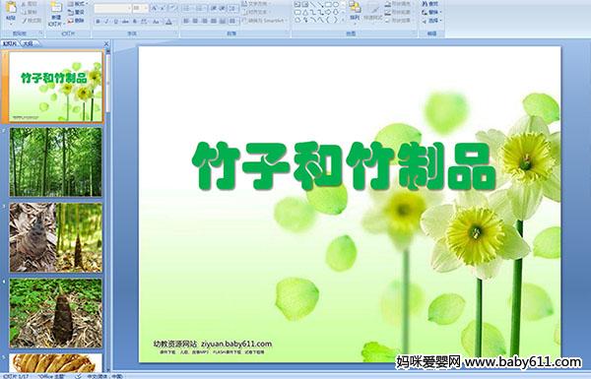Expand the shapes gallery More arrow
The image size is (591, 379).
tap(343, 21)
